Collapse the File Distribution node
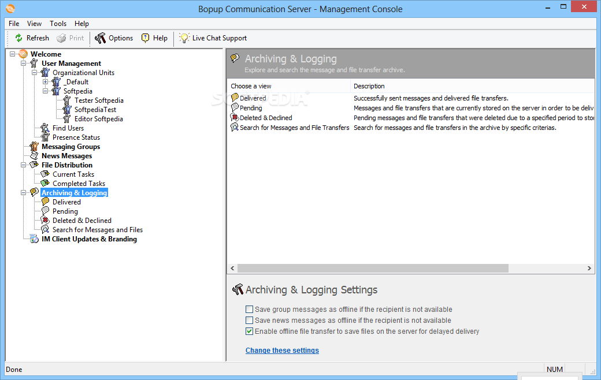This screenshot has width=601, height=380. (23, 165)
